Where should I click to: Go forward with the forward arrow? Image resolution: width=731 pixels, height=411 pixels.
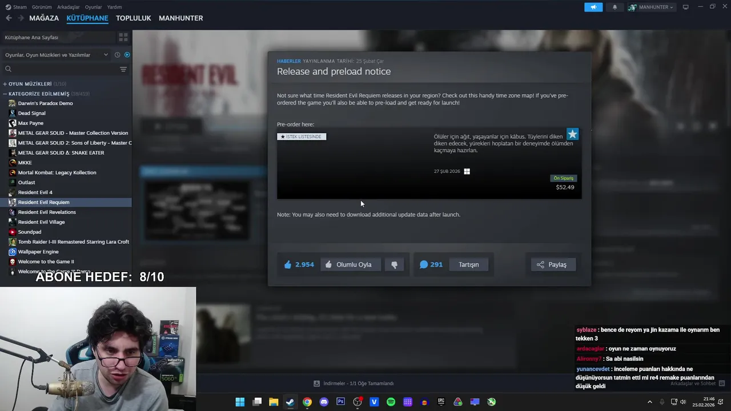tap(21, 18)
